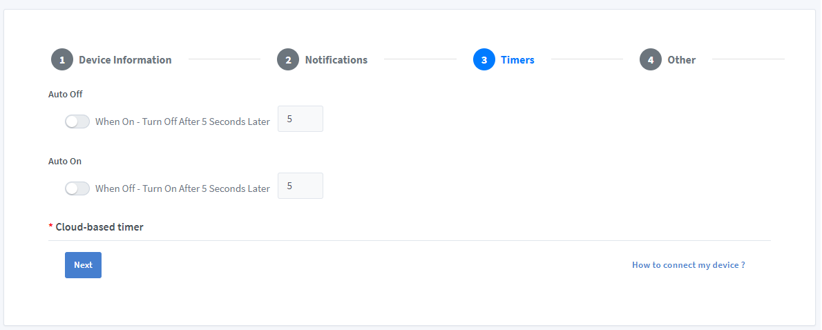Click the Cloud-based timer heading
The image size is (822, 330).
pyautogui.click(x=99, y=227)
